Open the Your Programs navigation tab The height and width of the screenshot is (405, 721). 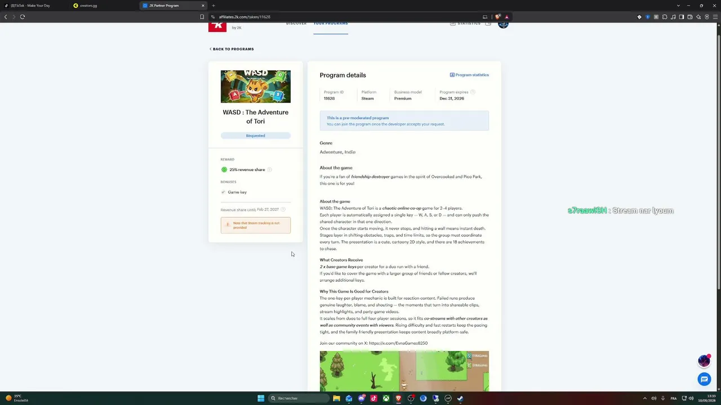click(x=331, y=24)
